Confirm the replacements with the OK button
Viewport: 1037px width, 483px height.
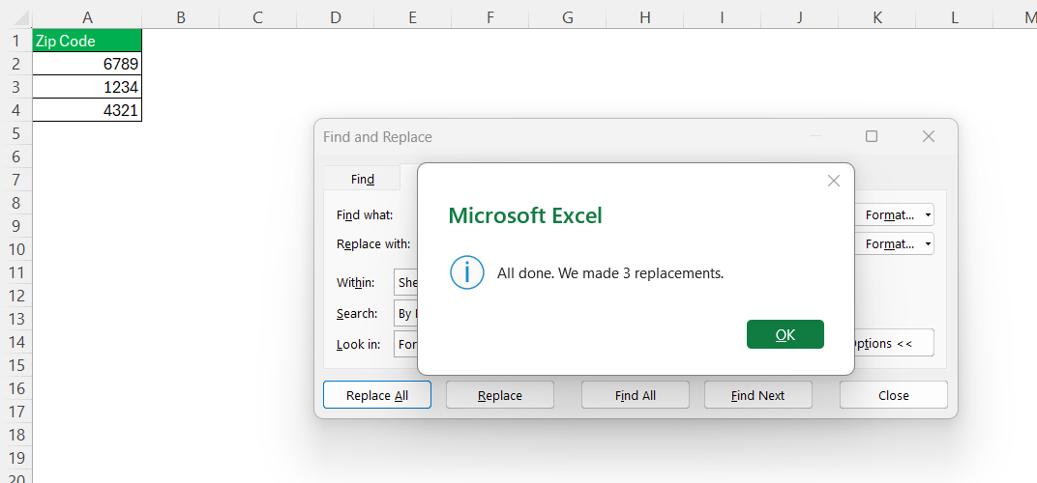[785, 334]
